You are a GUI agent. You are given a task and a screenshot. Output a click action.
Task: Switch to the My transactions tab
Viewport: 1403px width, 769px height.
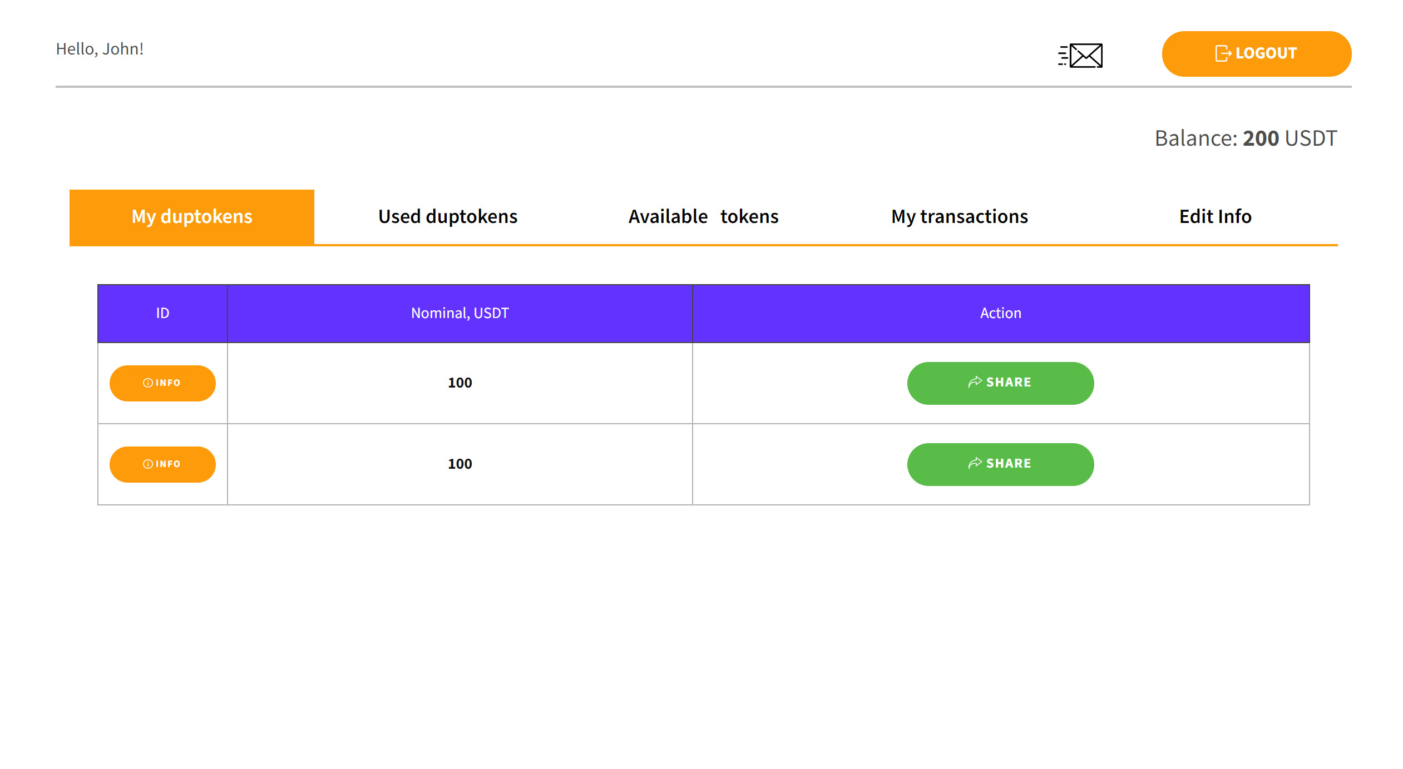click(x=959, y=217)
